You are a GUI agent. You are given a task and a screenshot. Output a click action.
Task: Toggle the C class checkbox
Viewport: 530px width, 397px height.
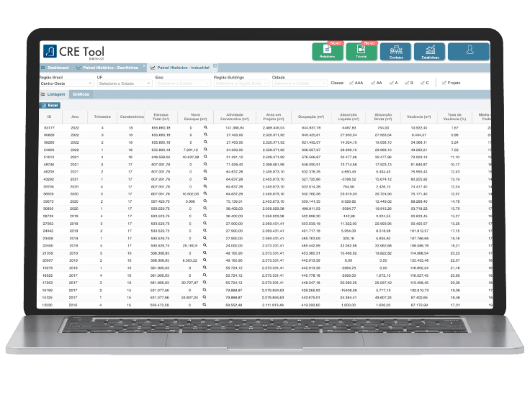point(423,83)
